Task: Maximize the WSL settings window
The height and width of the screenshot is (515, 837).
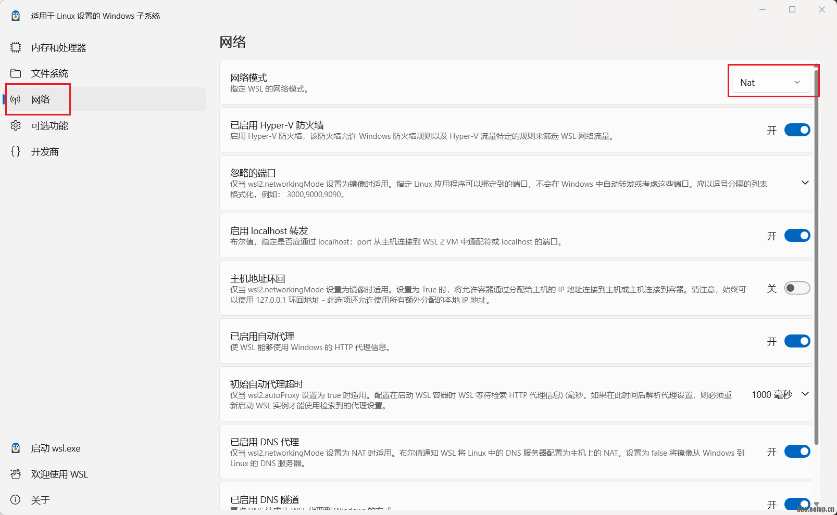Action: pos(792,9)
